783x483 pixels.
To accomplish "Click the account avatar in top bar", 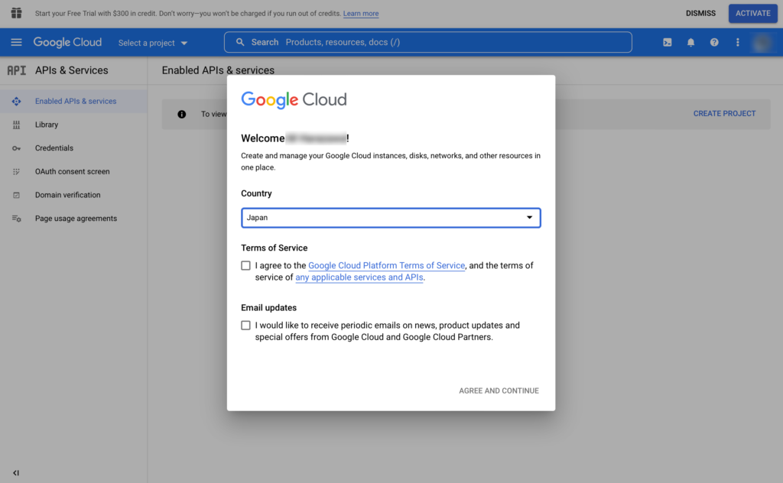I will tap(763, 43).
